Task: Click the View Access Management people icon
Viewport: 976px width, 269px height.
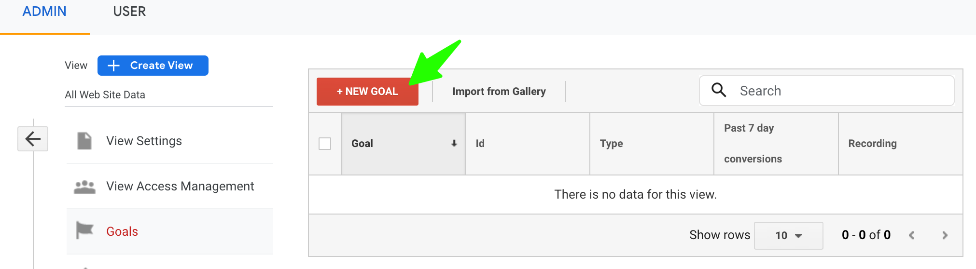Action: [85, 187]
